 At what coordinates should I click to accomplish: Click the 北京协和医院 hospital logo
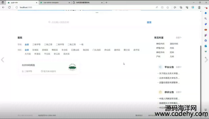pyautogui.click(x=72, y=67)
